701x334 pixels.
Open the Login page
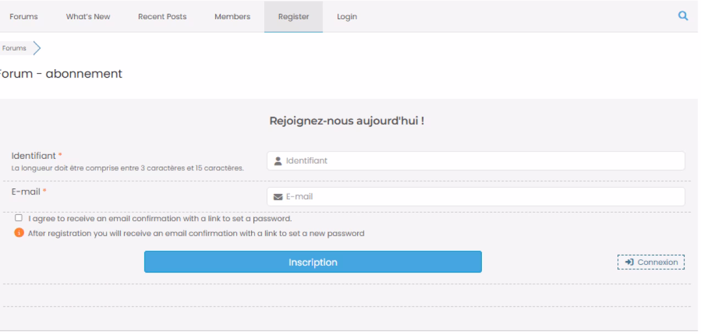pyautogui.click(x=347, y=16)
